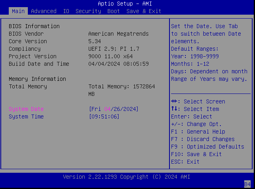Image resolution: width=255 pixels, height=189 pixels.
Task: Click the Version 2.22.1293 copyright footer
Action: click(127, 177)
